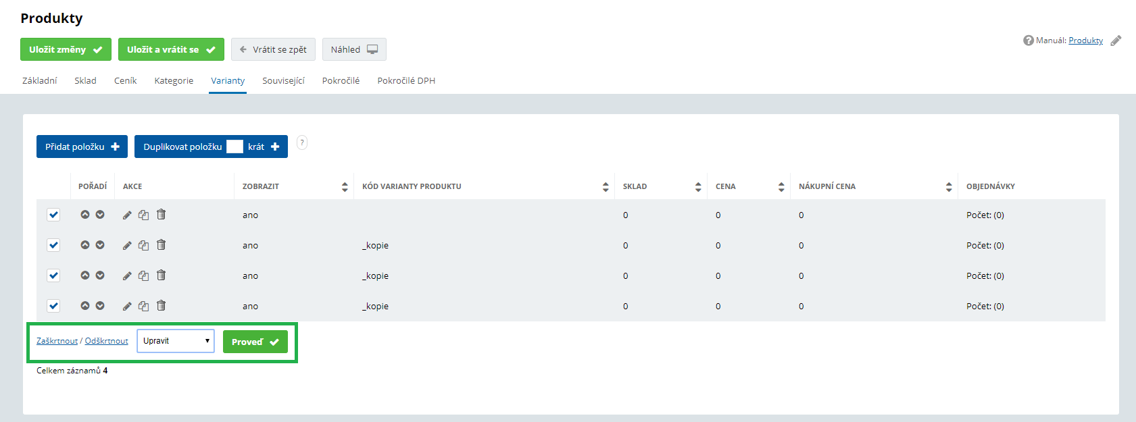
Task: Click Uložit změny button
Action: coord(66,49)
